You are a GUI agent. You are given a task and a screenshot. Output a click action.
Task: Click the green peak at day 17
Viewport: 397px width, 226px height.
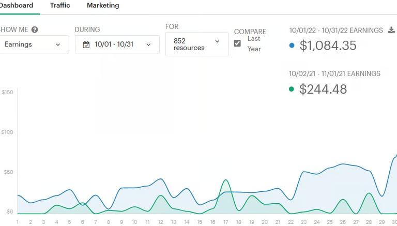(225, 180)
